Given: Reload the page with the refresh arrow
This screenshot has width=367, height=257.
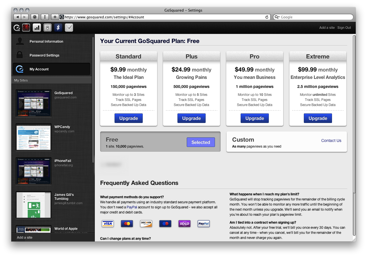Looking at the screenshot, I should point(267,17).
